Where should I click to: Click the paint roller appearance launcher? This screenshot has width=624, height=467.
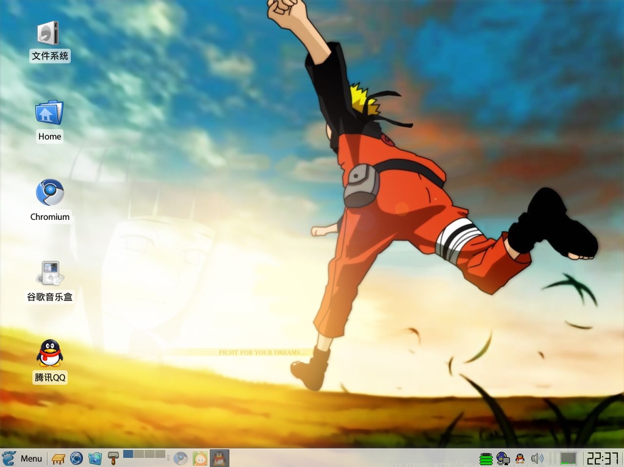113,458
